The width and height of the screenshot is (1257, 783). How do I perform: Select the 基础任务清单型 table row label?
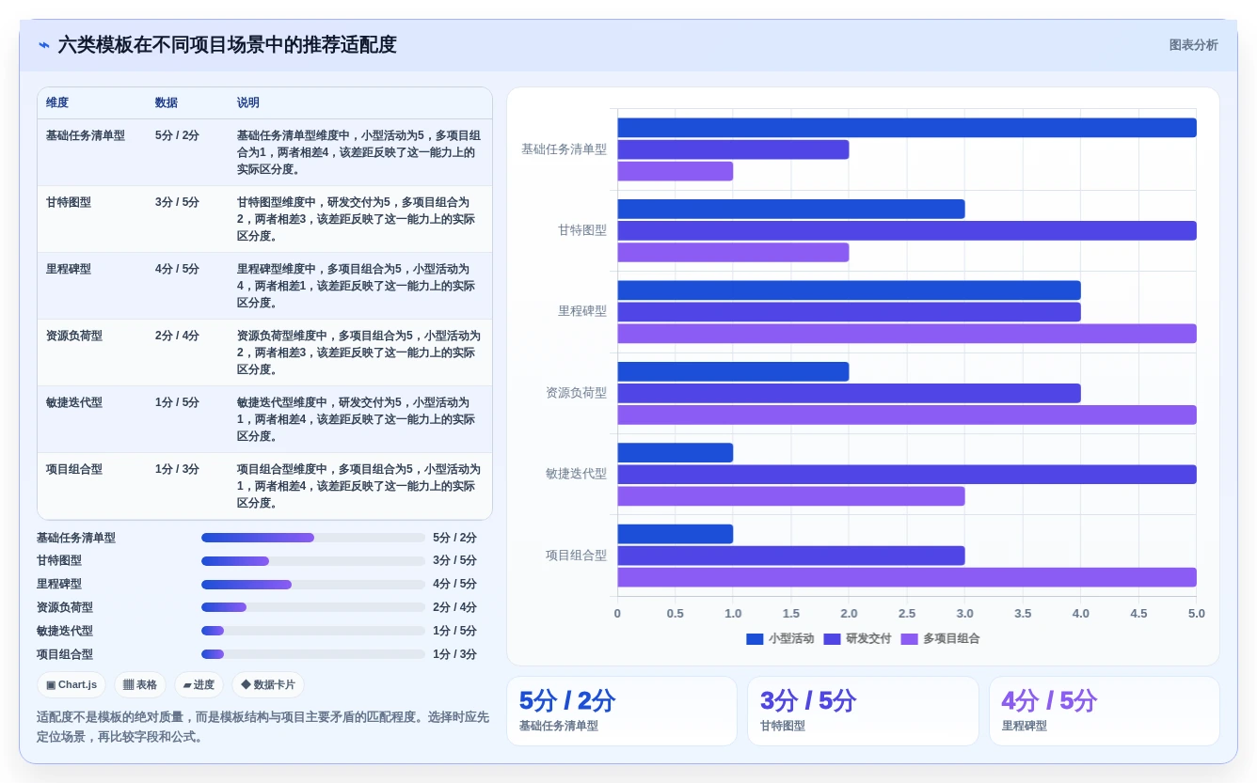86,135
